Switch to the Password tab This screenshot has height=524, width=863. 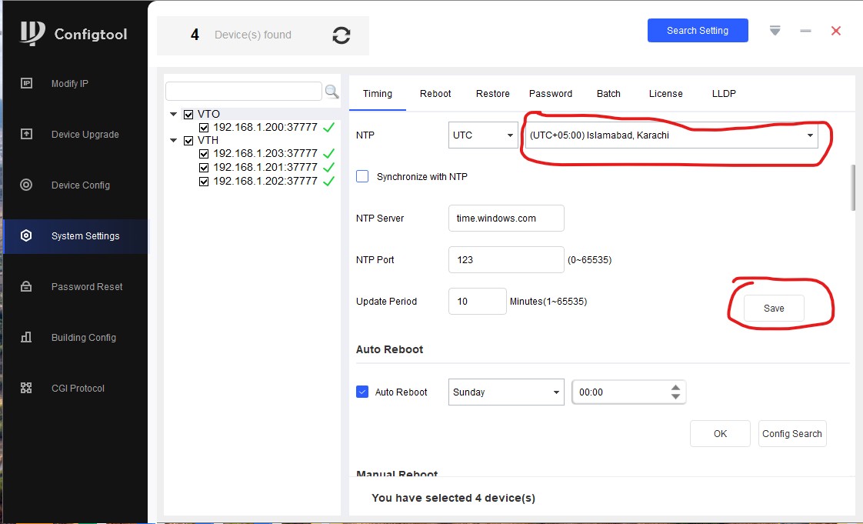click(x=550, y=94)
